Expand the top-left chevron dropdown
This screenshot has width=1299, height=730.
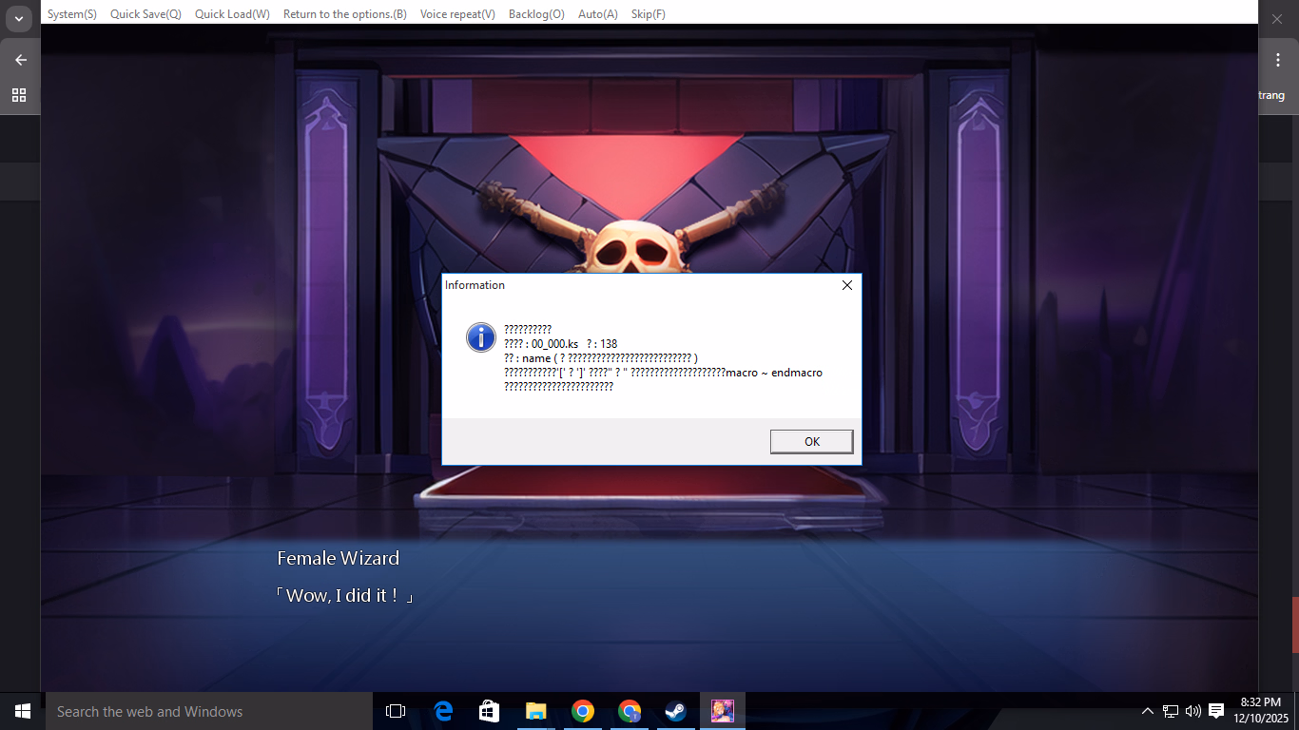[19, 19]
